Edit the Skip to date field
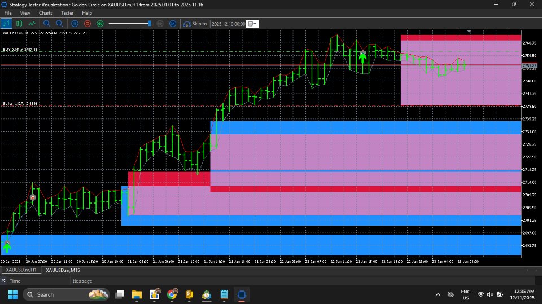The height and width of the screenshot is (304, 542). pos(228,24)
